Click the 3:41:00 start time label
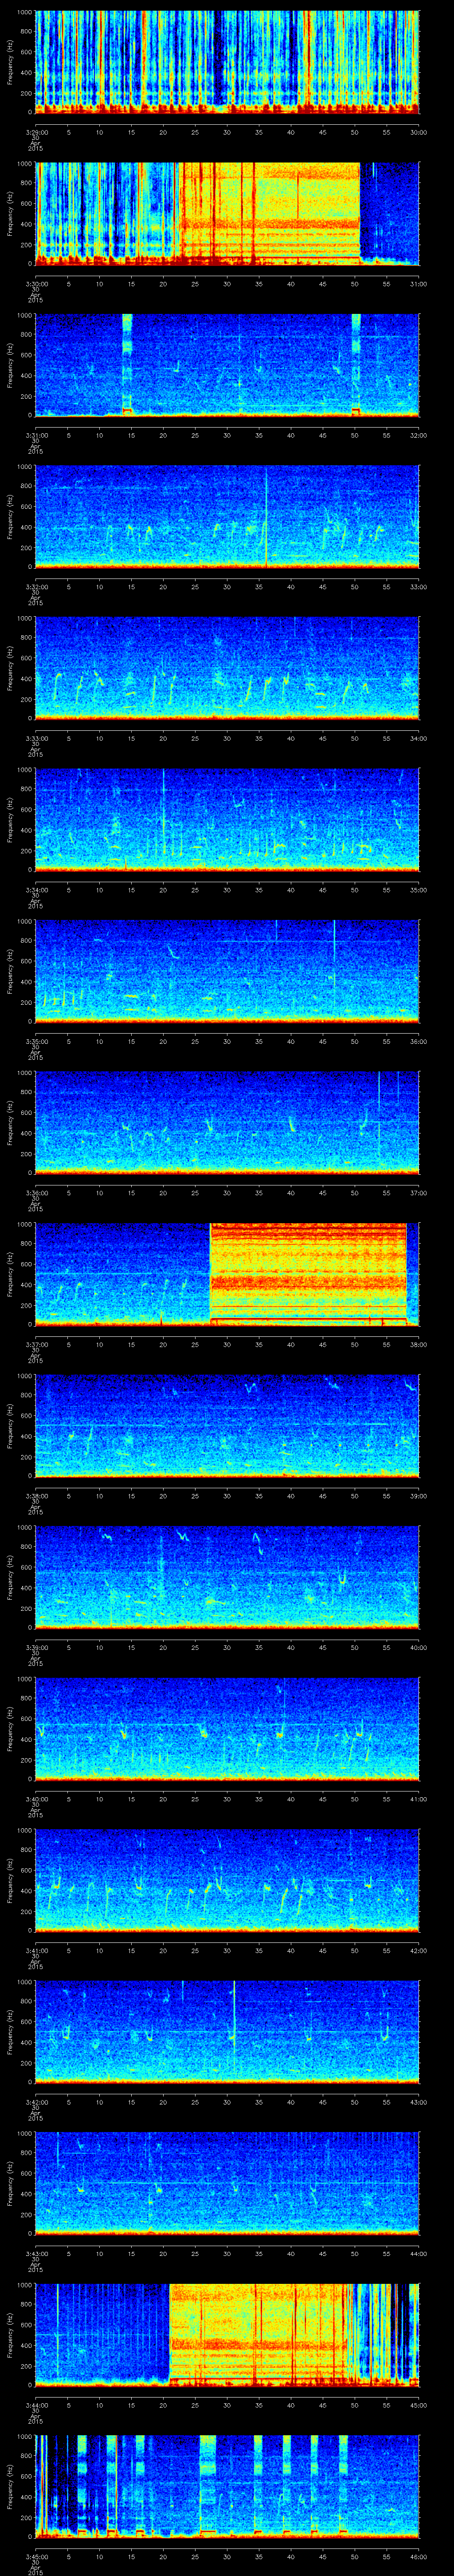454x2576 pixels. 36,1950
